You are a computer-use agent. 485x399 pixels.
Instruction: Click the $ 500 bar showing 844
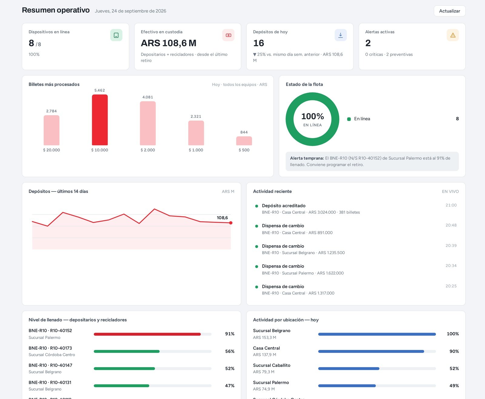[244, 141]
